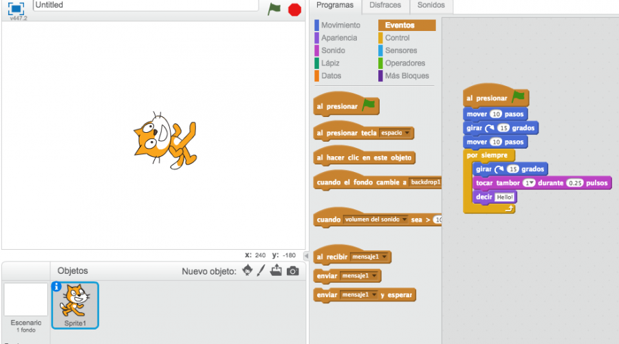Open the Más Bloques category
The width and height of the screenshot is (619, 344).
406,76
